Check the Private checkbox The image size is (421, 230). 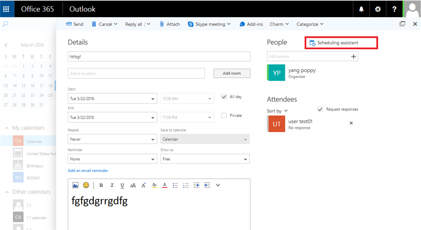(224, 115)
